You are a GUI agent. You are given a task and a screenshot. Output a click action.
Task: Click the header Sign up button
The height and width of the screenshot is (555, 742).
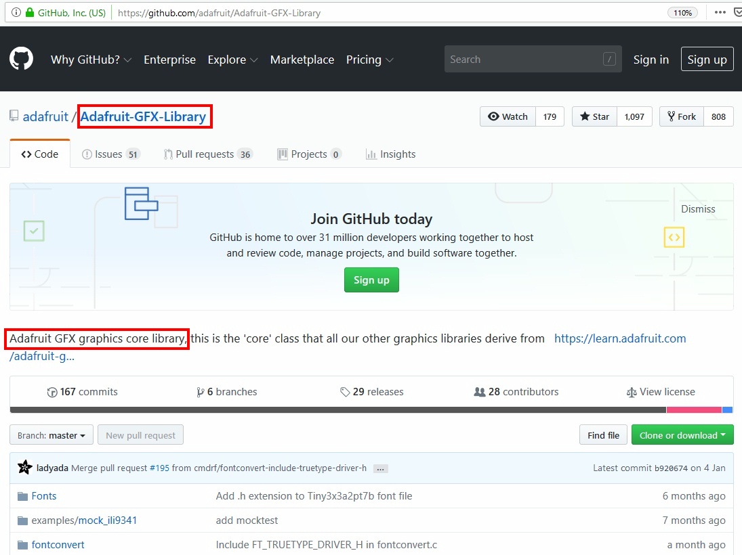tap(707, 59)
